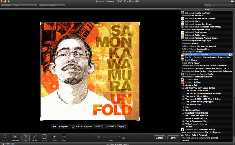Select U2: The Unforgettable Fire
This screenshot has width=235, height=145.
(x=207, y=121)
